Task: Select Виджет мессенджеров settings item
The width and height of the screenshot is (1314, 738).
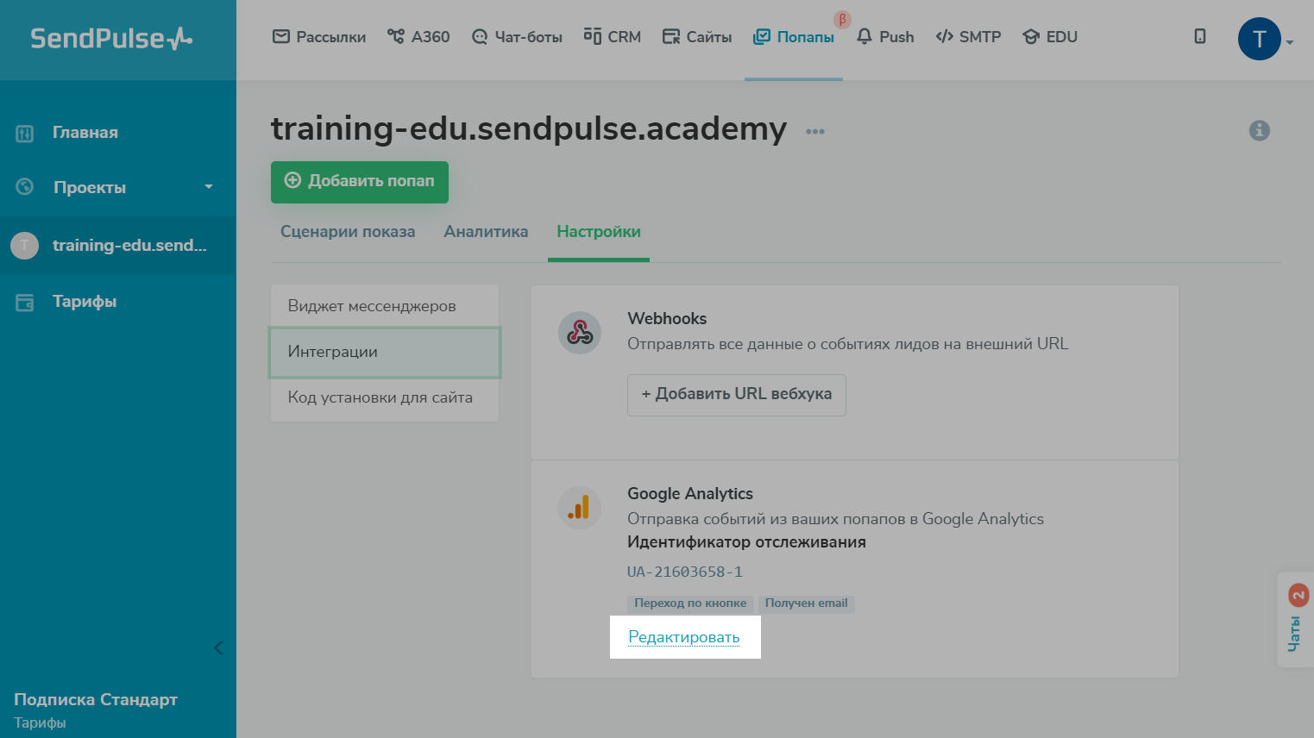Action: point(372,306)
